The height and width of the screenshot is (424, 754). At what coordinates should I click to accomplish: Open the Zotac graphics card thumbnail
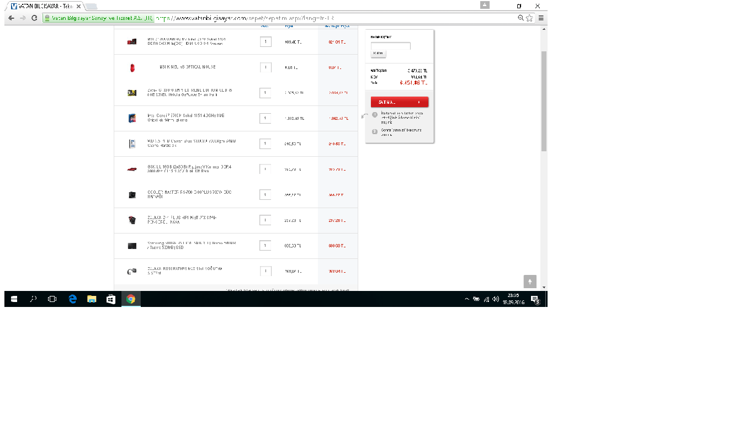132,93
